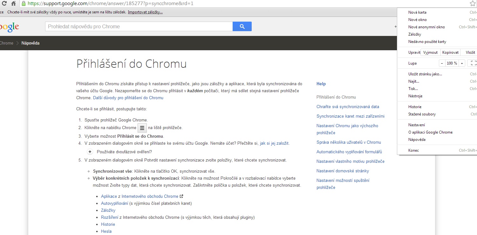Click the blue magnifier search button
Screen dimensions: 477x235
(x=242, y=26)
